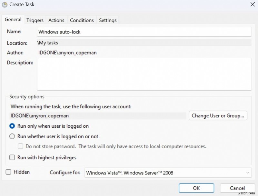Open the Triggers tab
This screenshot has height=196, width=258.
tap(35, 20)
